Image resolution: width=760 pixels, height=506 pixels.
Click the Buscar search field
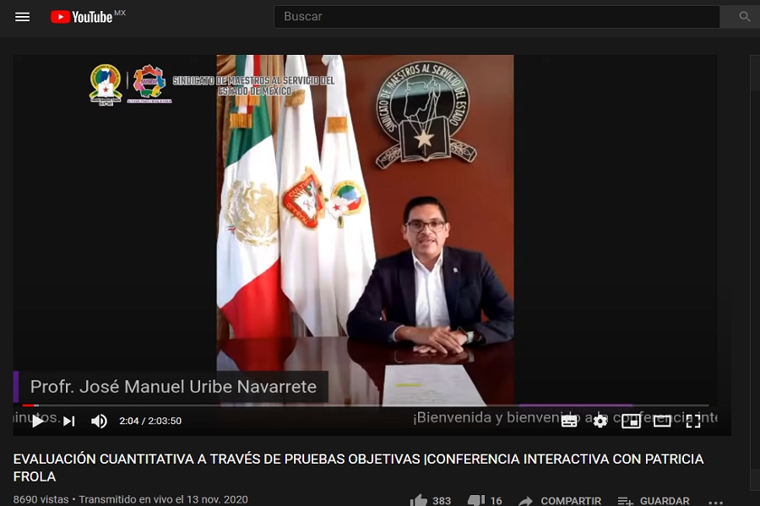click(497, 17)
